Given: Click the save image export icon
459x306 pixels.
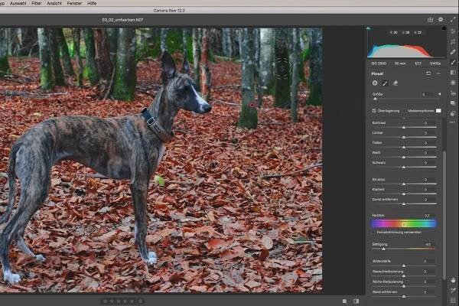Looking at the screenshot, I should point(430,19).
